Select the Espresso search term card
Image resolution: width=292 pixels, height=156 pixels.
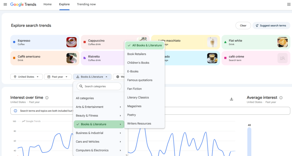(45, 42)
